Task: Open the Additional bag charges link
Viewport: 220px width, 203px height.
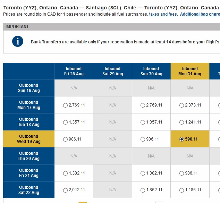Action: tap(200, 14)
